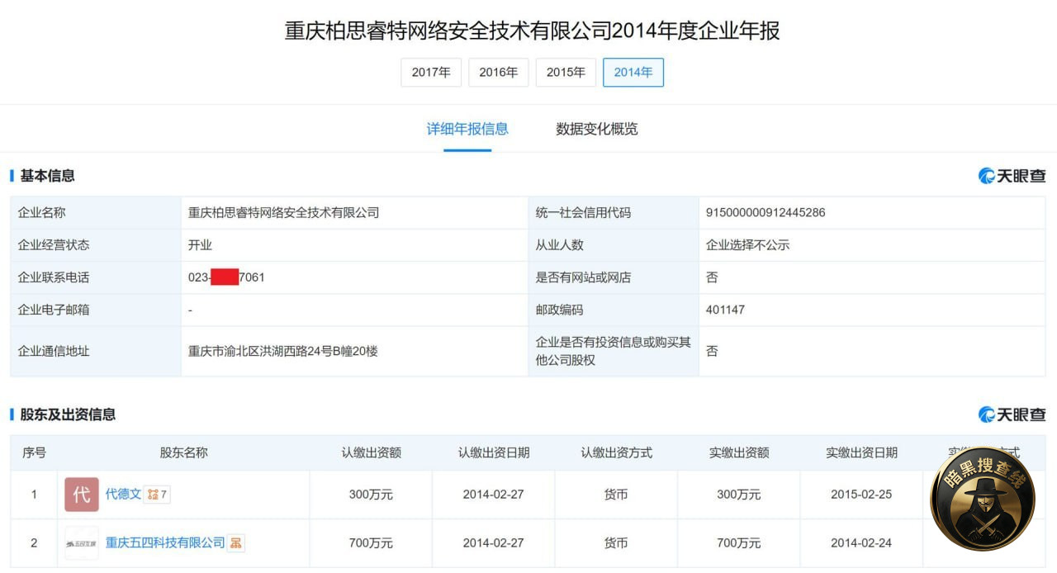Switch to 2015年 annual report
Viewport: 1057px width, 573px height.
(566, 72)
